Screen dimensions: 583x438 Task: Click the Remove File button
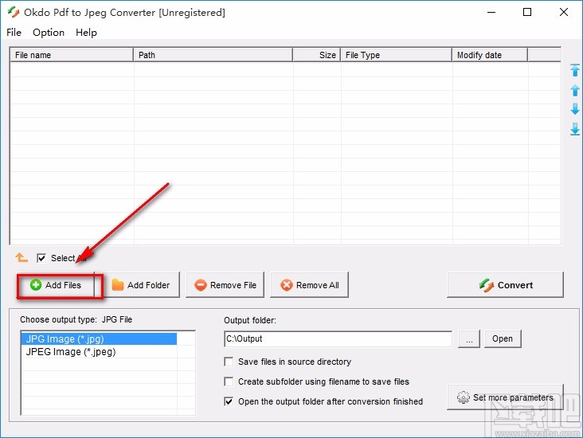pyautogui.click(x=225, y=285)
